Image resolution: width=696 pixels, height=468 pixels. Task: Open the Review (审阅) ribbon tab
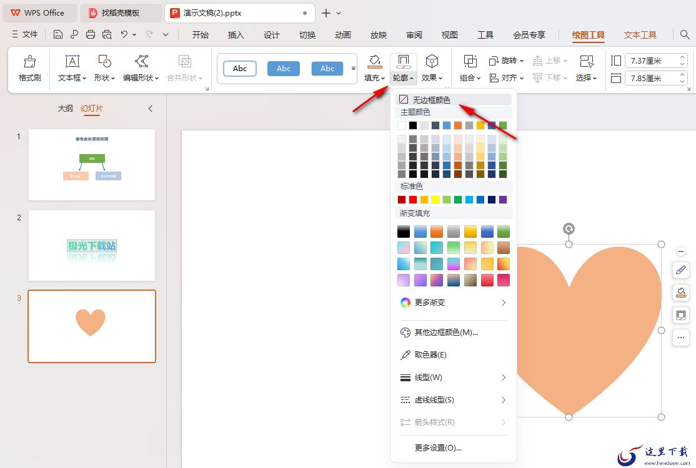click(414, 35)
